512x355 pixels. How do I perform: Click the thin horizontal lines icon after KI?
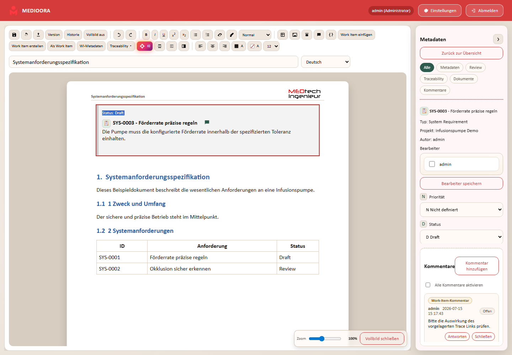[172, 46]
